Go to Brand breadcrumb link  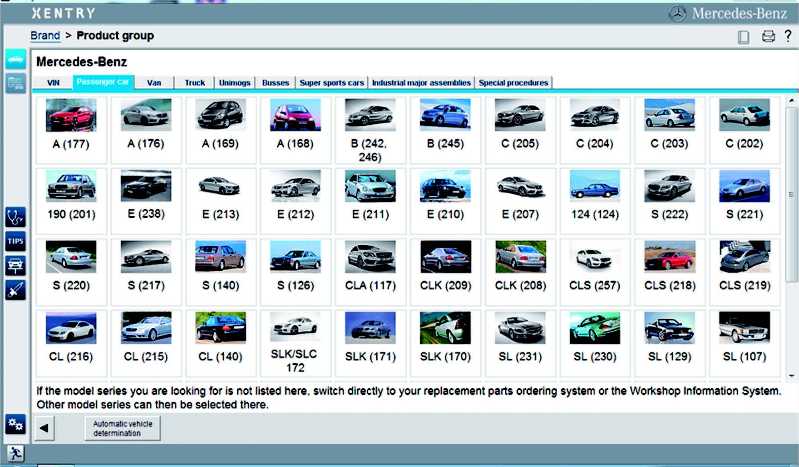(x=45, y=36)
